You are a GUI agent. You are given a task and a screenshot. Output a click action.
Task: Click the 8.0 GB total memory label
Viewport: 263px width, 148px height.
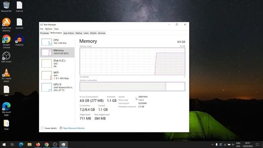click(181, 42)
